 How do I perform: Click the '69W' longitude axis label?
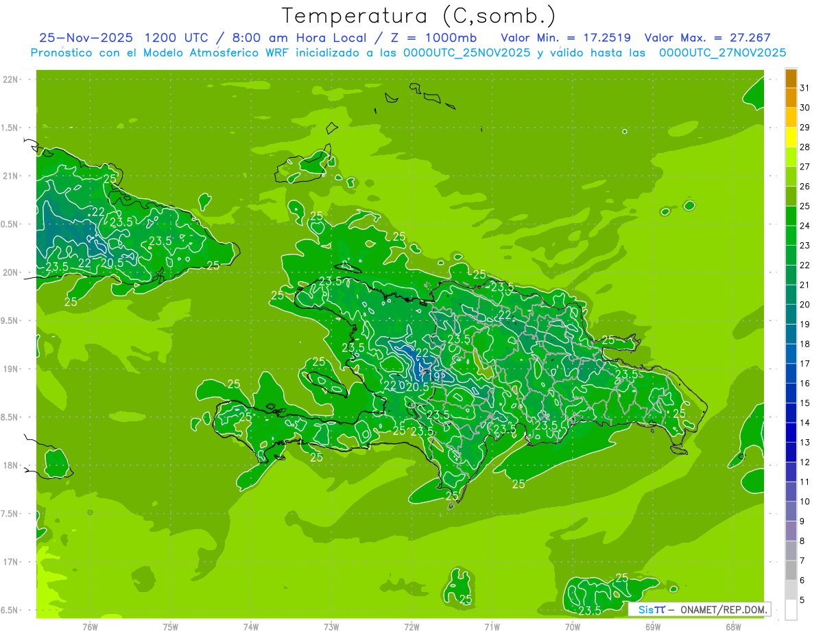(x=653, y=626)
